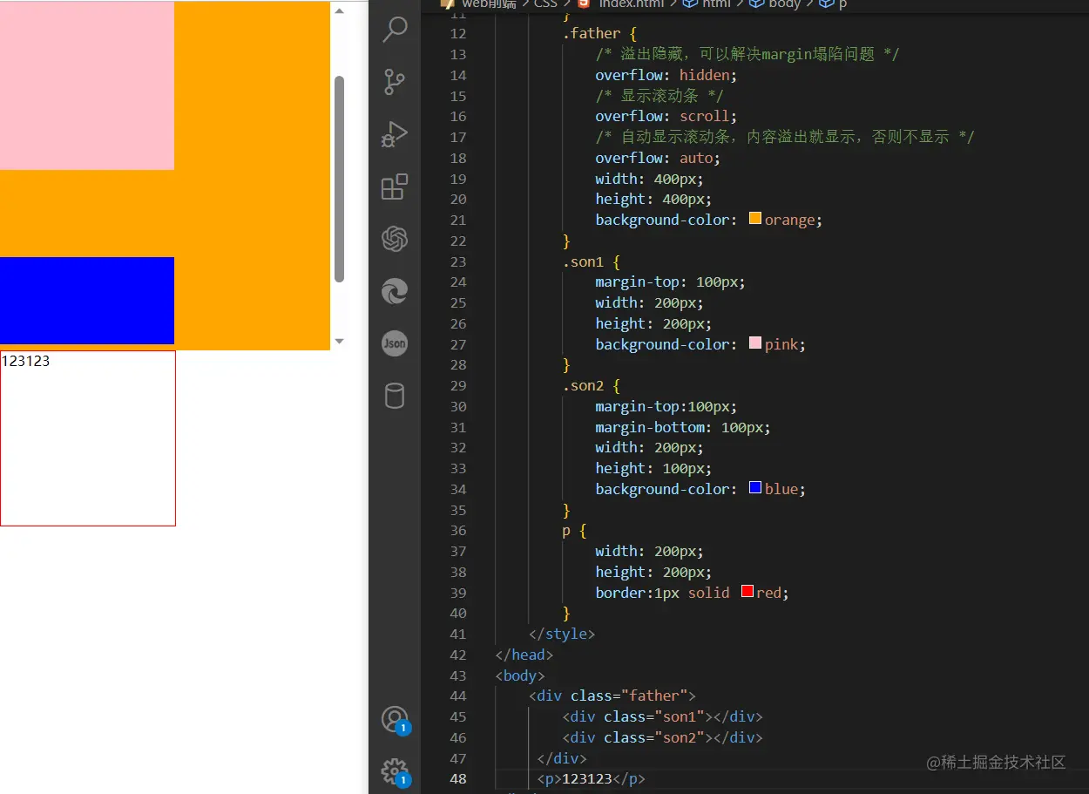Select the html breadcrumb item
This screenshot has width=1089, height=794.
[705, 3]
